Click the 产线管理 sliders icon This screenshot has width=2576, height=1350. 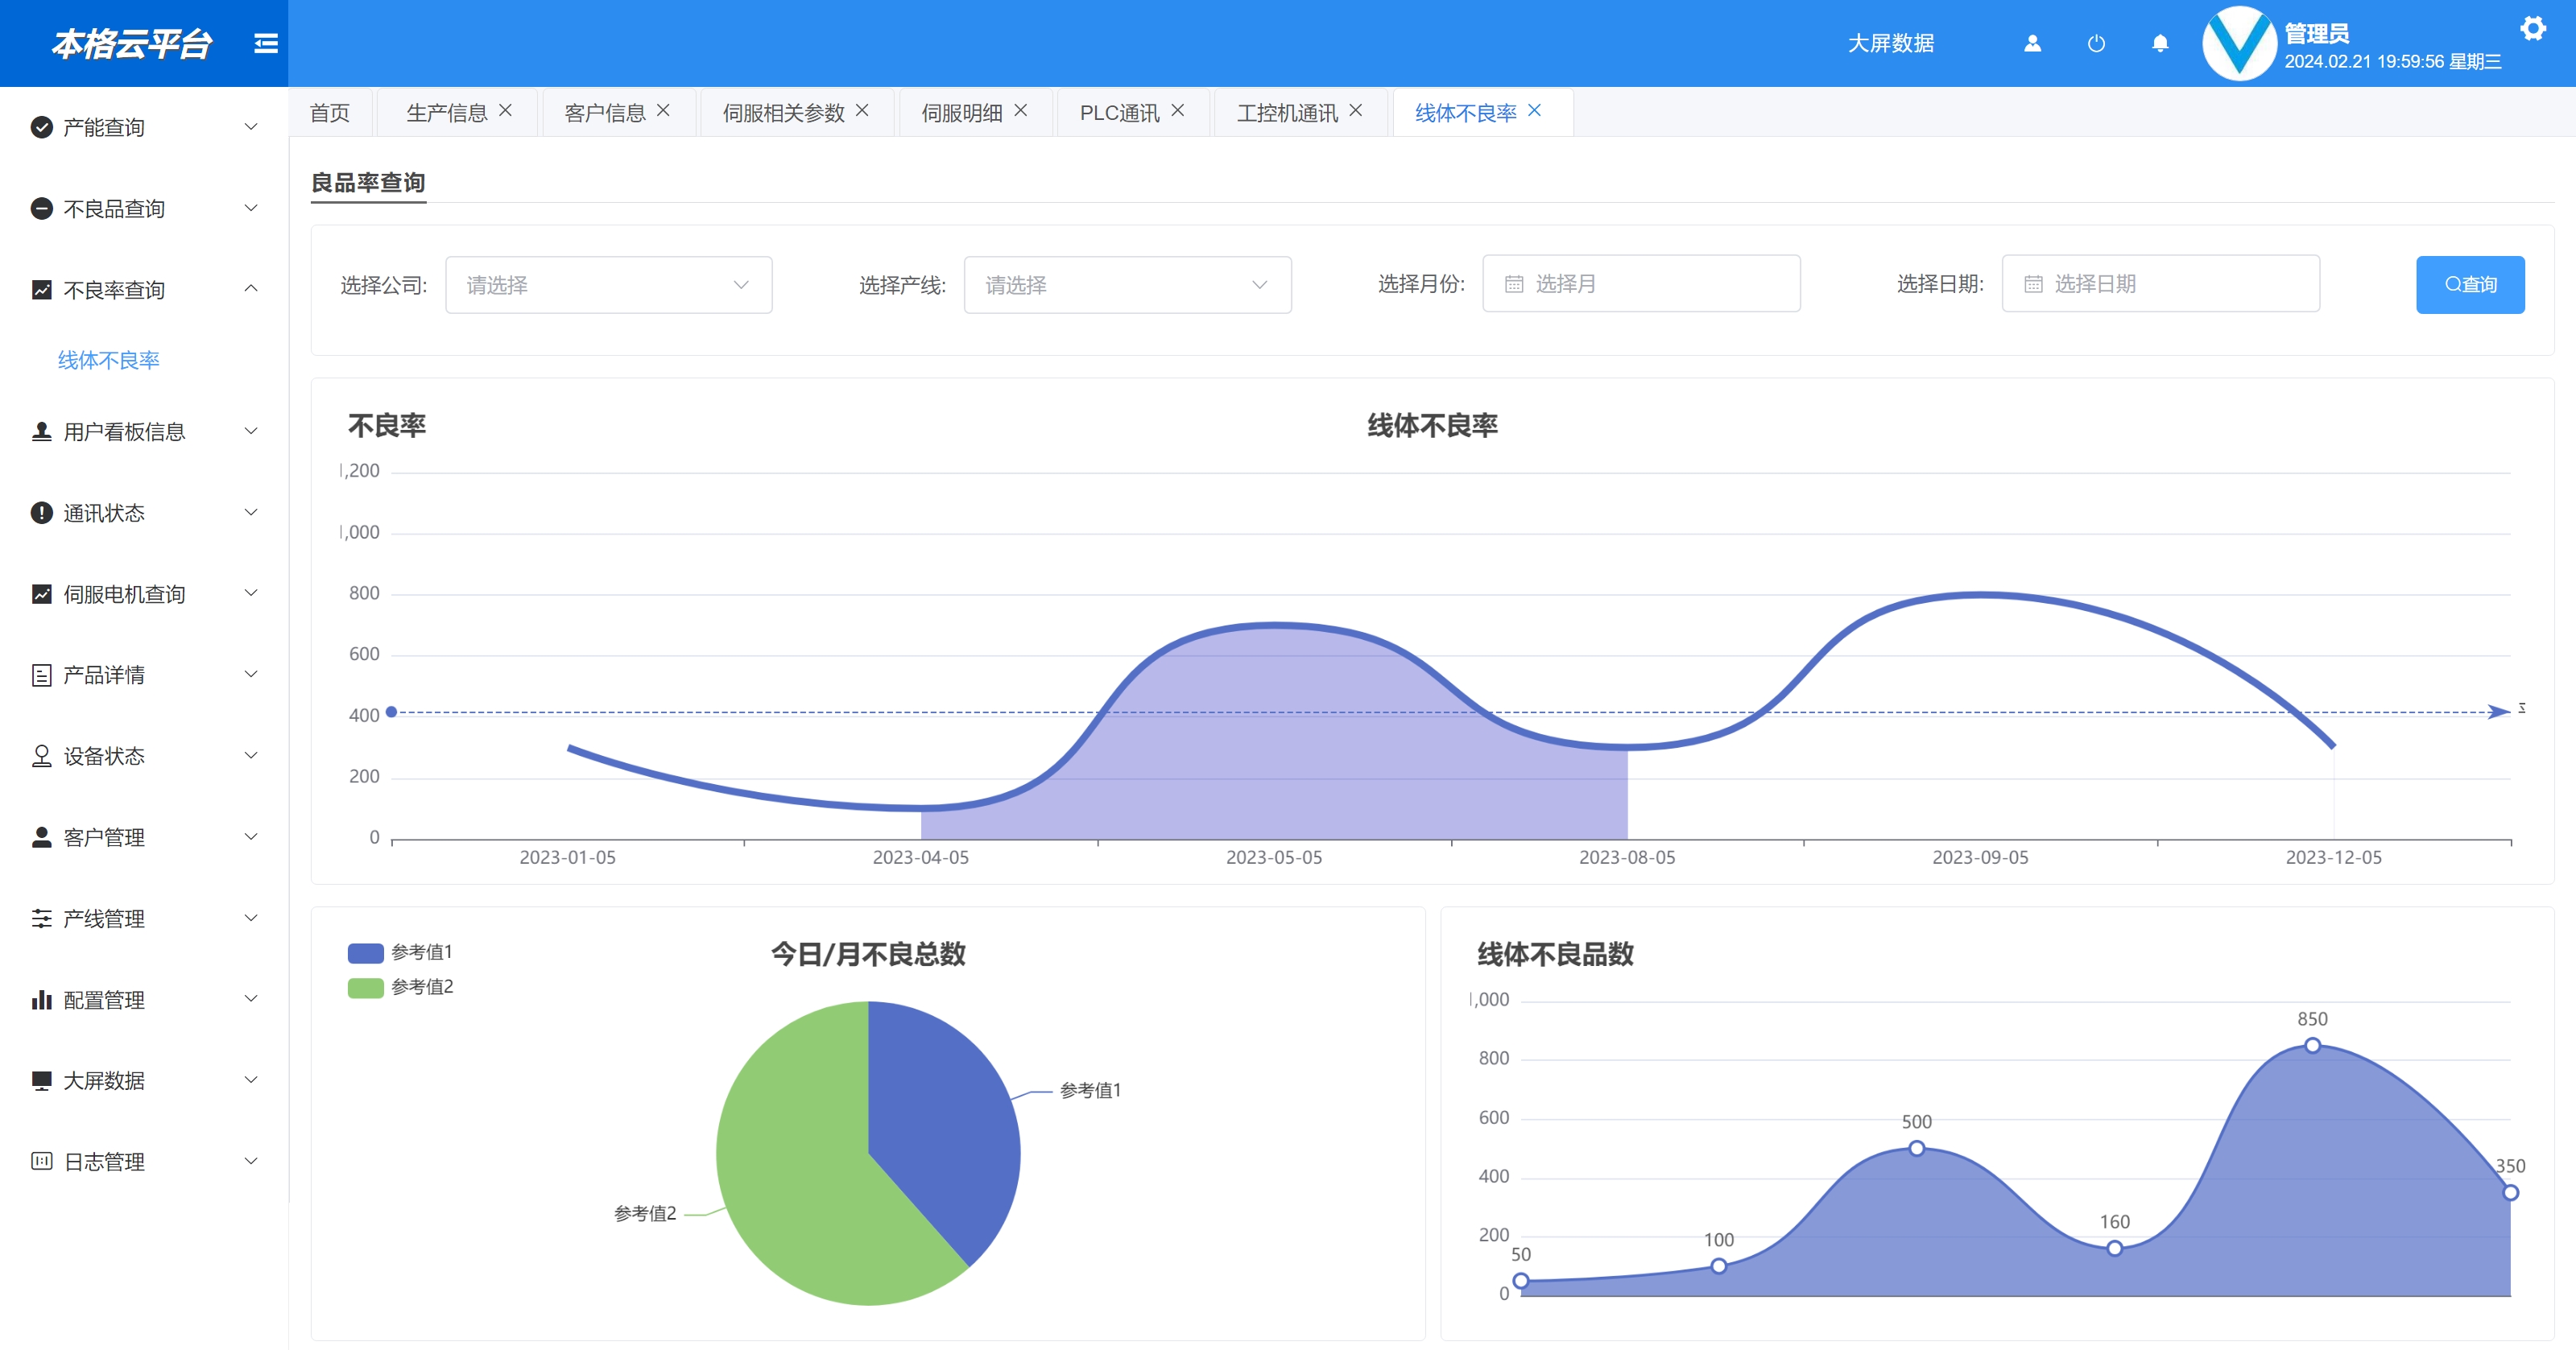[x=42, y=918]
